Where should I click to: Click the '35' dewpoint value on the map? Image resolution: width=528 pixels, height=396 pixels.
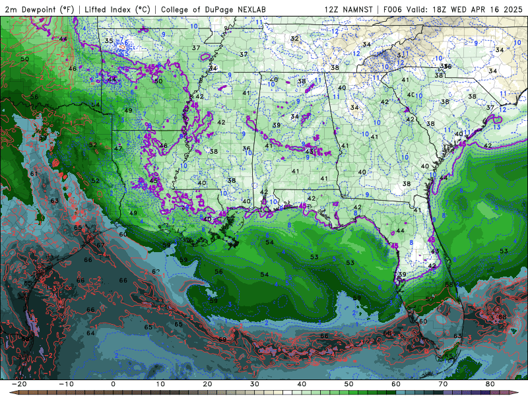pos(109,41)
